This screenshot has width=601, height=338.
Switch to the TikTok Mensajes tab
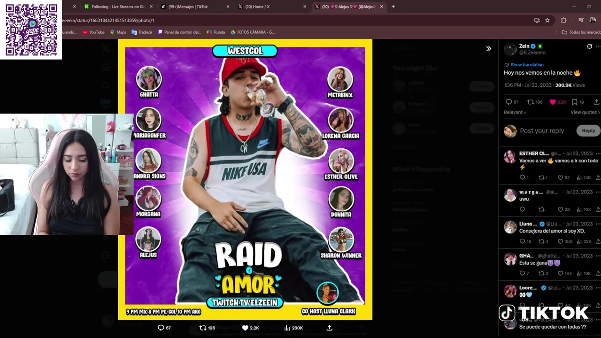(x=195, y=7)
